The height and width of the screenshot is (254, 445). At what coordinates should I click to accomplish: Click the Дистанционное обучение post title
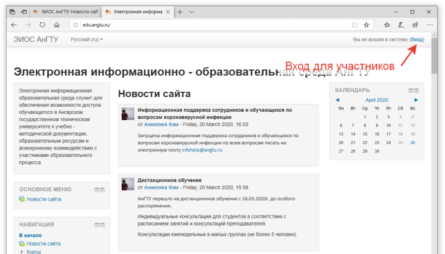point(170,180)
